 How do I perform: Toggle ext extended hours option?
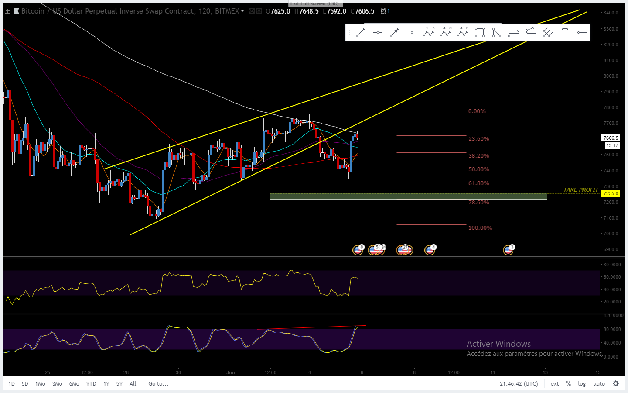[x=554, y=383]
